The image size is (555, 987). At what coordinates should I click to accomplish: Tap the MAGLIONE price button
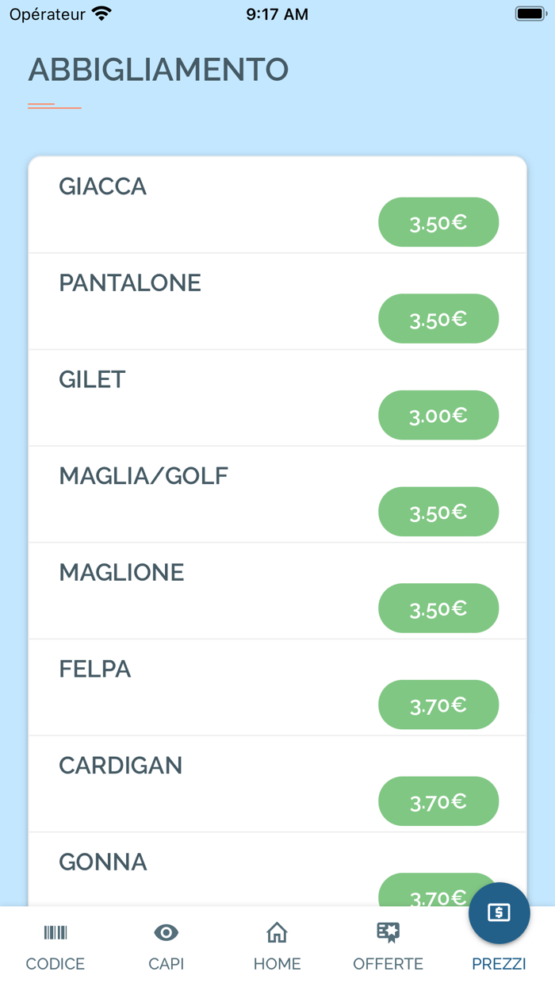pyautogui.click(x=438, y=609)
